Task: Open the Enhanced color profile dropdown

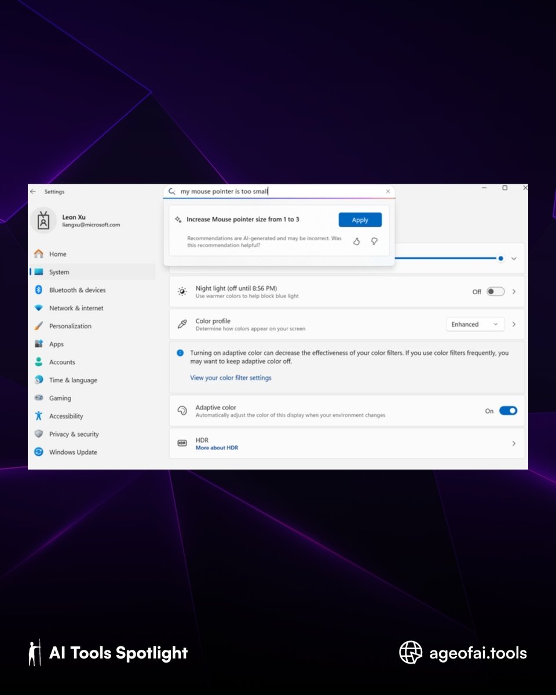Action: pyautogui.click(x=475, y=324)
